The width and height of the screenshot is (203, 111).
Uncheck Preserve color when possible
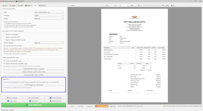point(4,46)
